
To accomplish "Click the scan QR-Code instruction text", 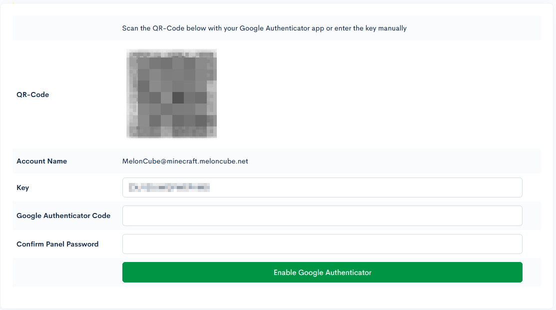I will tap(264, 28).
